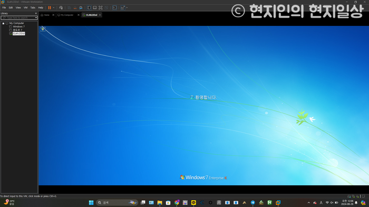369x207 pixels.
Task: Close the Home tab
Action: pos(53,15)
